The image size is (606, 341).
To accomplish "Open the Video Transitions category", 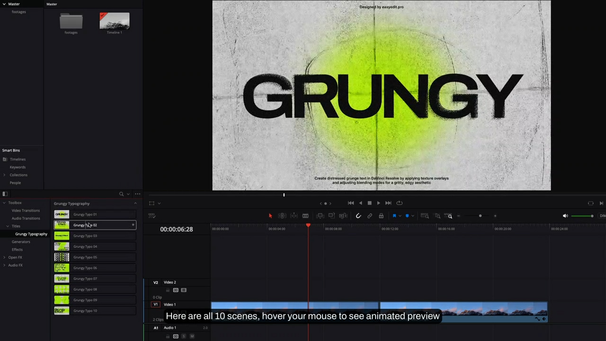I will pos(26,210).
